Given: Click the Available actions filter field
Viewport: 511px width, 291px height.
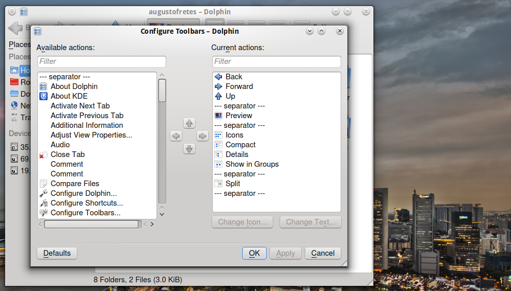Looking at the screenshot, I should click(102, 61).
